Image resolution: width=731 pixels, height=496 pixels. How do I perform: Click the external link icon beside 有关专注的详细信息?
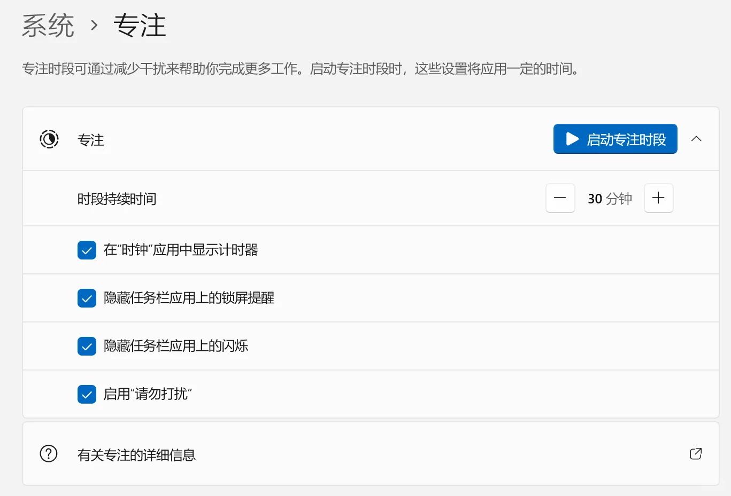point(695,453)
